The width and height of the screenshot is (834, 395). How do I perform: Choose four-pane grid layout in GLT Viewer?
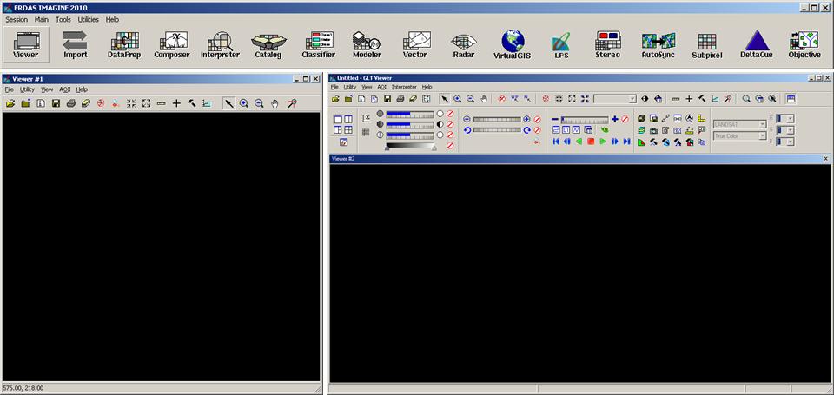pos(347,129)
